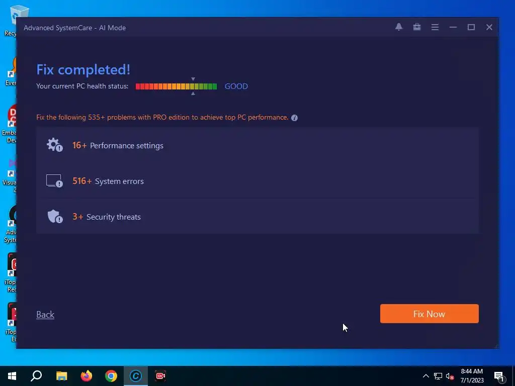
Task: Click the orange Fix Now button
Action: 430,314
